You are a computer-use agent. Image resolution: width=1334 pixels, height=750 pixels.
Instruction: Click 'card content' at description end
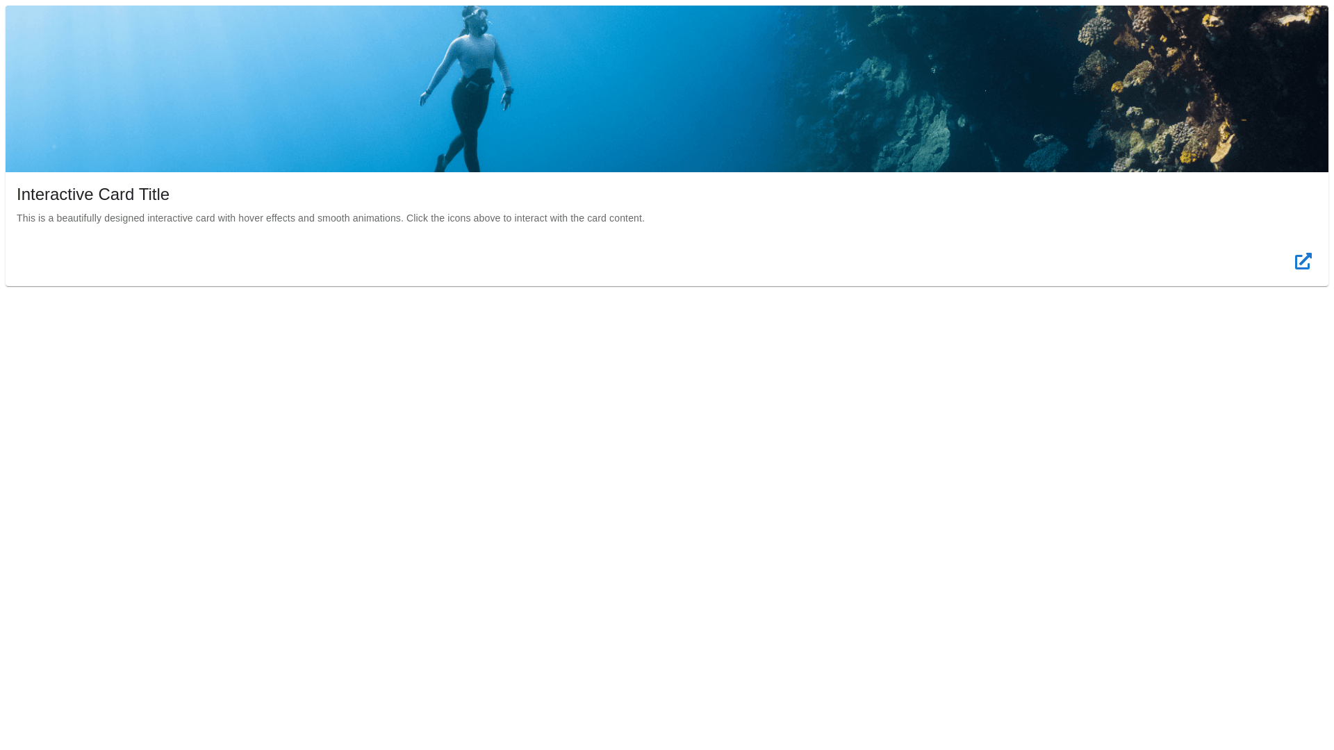point(614,218)
